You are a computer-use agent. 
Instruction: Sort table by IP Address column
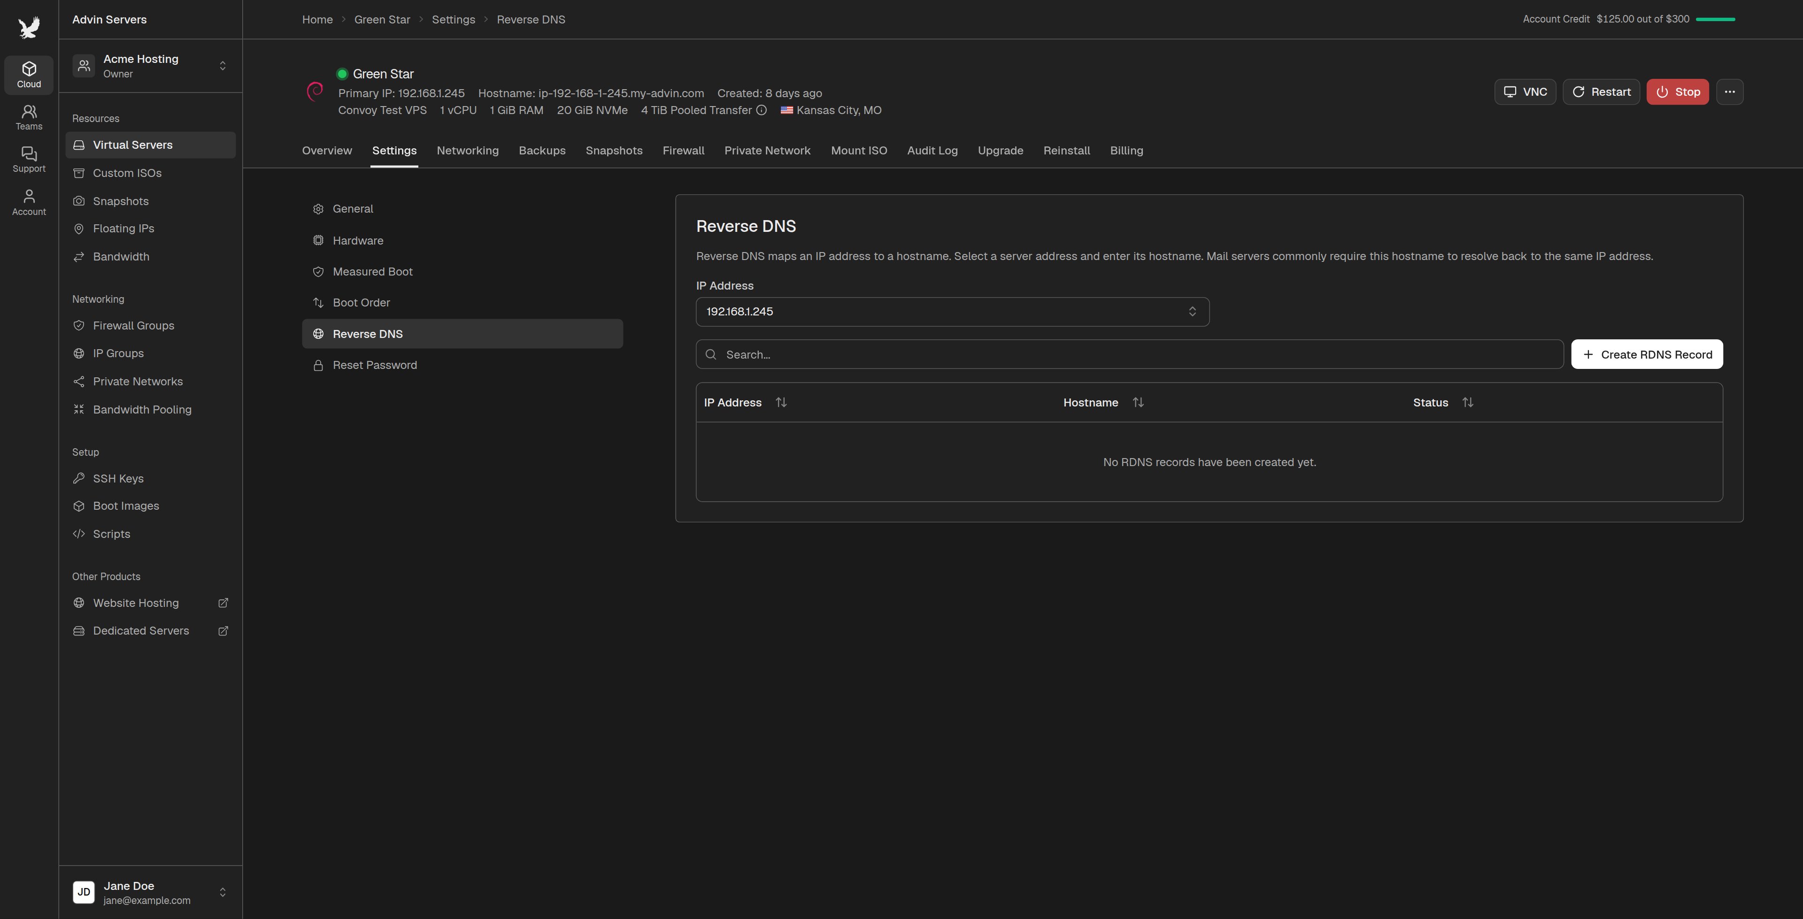[781, 402]
